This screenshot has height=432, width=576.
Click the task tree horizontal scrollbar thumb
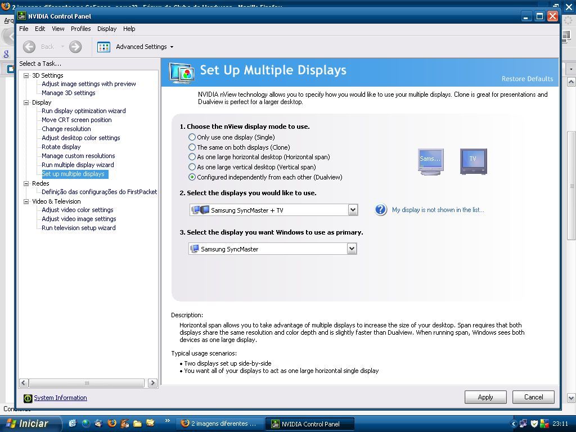coord(87,382)
